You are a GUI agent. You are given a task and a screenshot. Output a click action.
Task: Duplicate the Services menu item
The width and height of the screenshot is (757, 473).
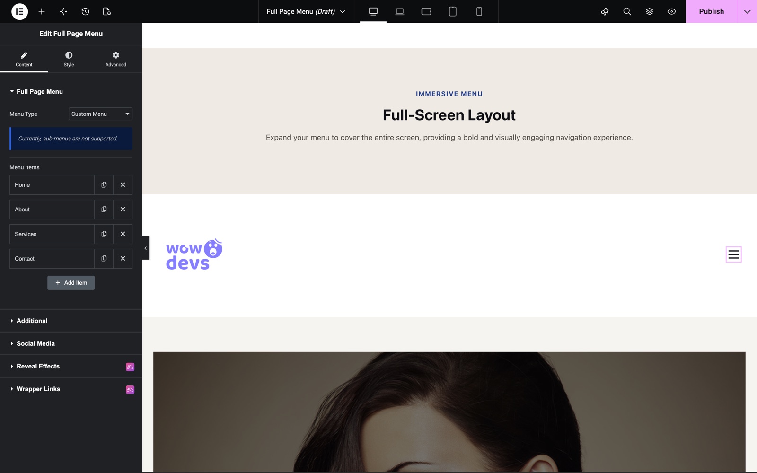pos(104,234)
